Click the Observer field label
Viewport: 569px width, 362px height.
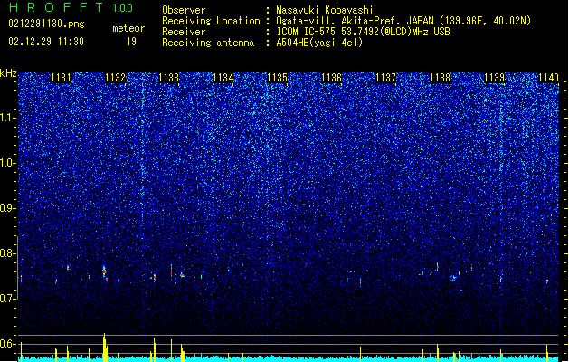(x=184, y=10)
